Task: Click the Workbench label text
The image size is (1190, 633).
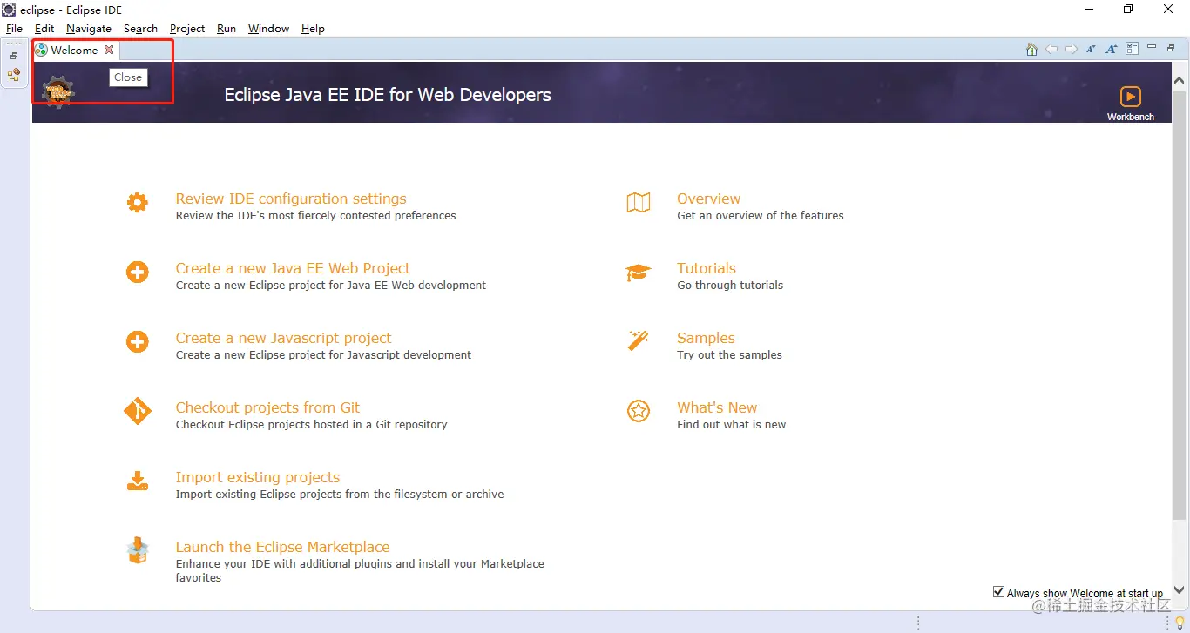Action: pos(1131,117)
